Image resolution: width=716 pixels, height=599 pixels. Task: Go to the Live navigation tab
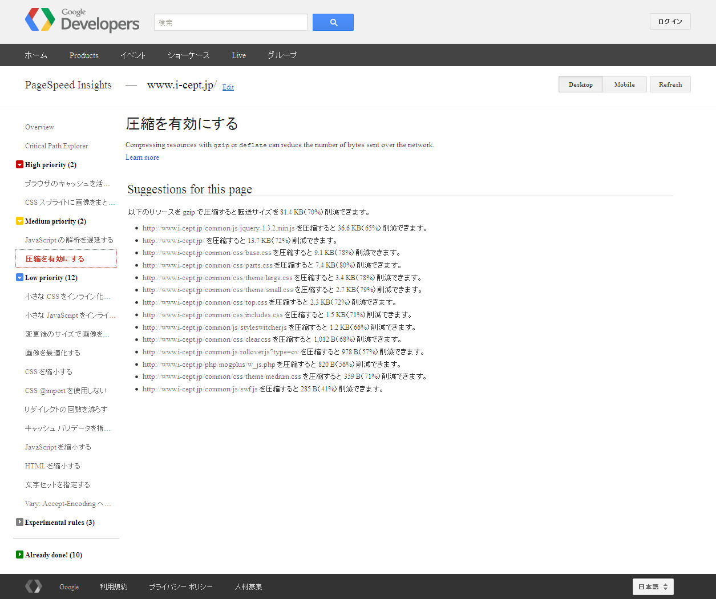238,55
